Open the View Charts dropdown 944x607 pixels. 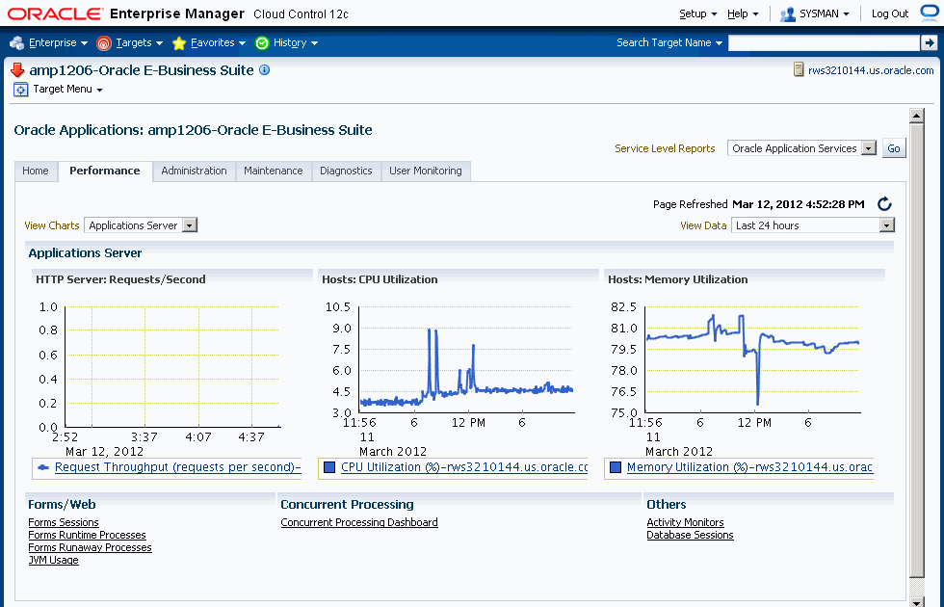click(141, 225)
